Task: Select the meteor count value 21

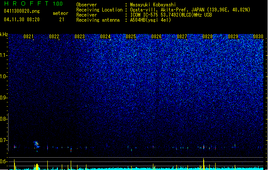Action: (x=62, y=20)
